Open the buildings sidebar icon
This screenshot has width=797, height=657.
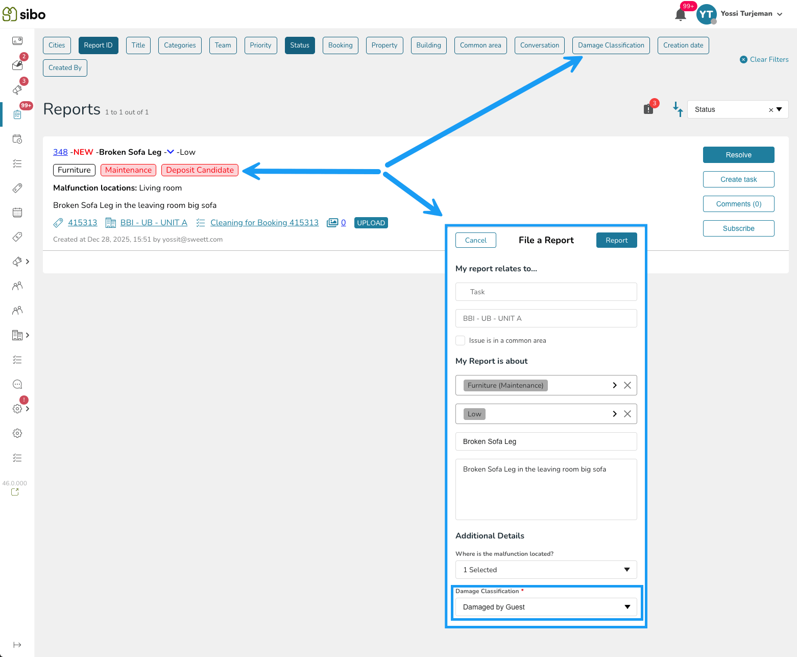tap(17, 335)
